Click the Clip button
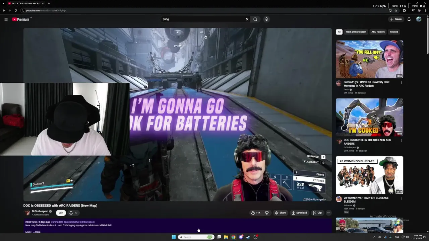429x241 pixels. point(317,213)
